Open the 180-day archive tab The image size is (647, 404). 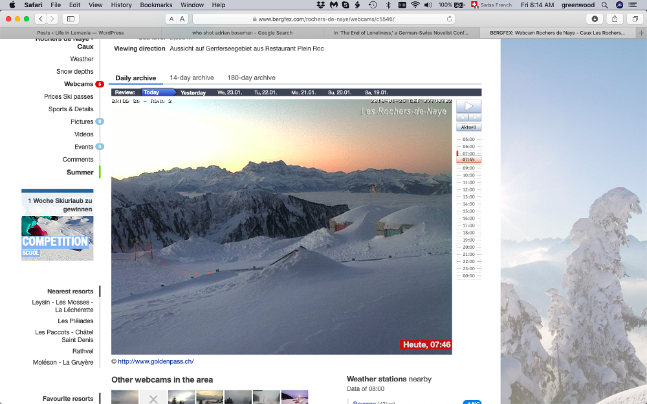[251, 78]
